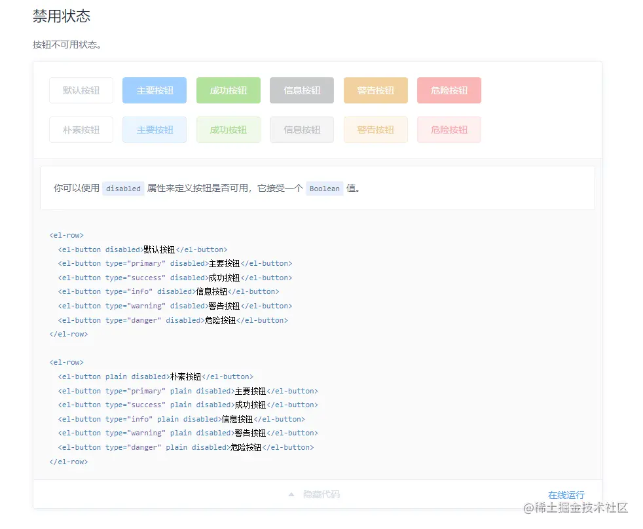The height and width of the screenshot is (529, 643).
Task: Click the danger plain disabled 危险按钮 code line
Action: [186, 447]
